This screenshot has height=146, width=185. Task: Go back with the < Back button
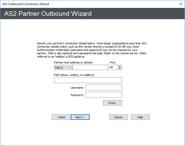[61, 117]
